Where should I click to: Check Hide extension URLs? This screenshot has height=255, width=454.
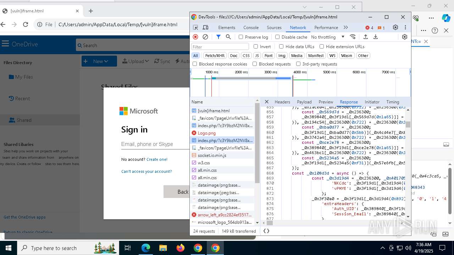322,46
